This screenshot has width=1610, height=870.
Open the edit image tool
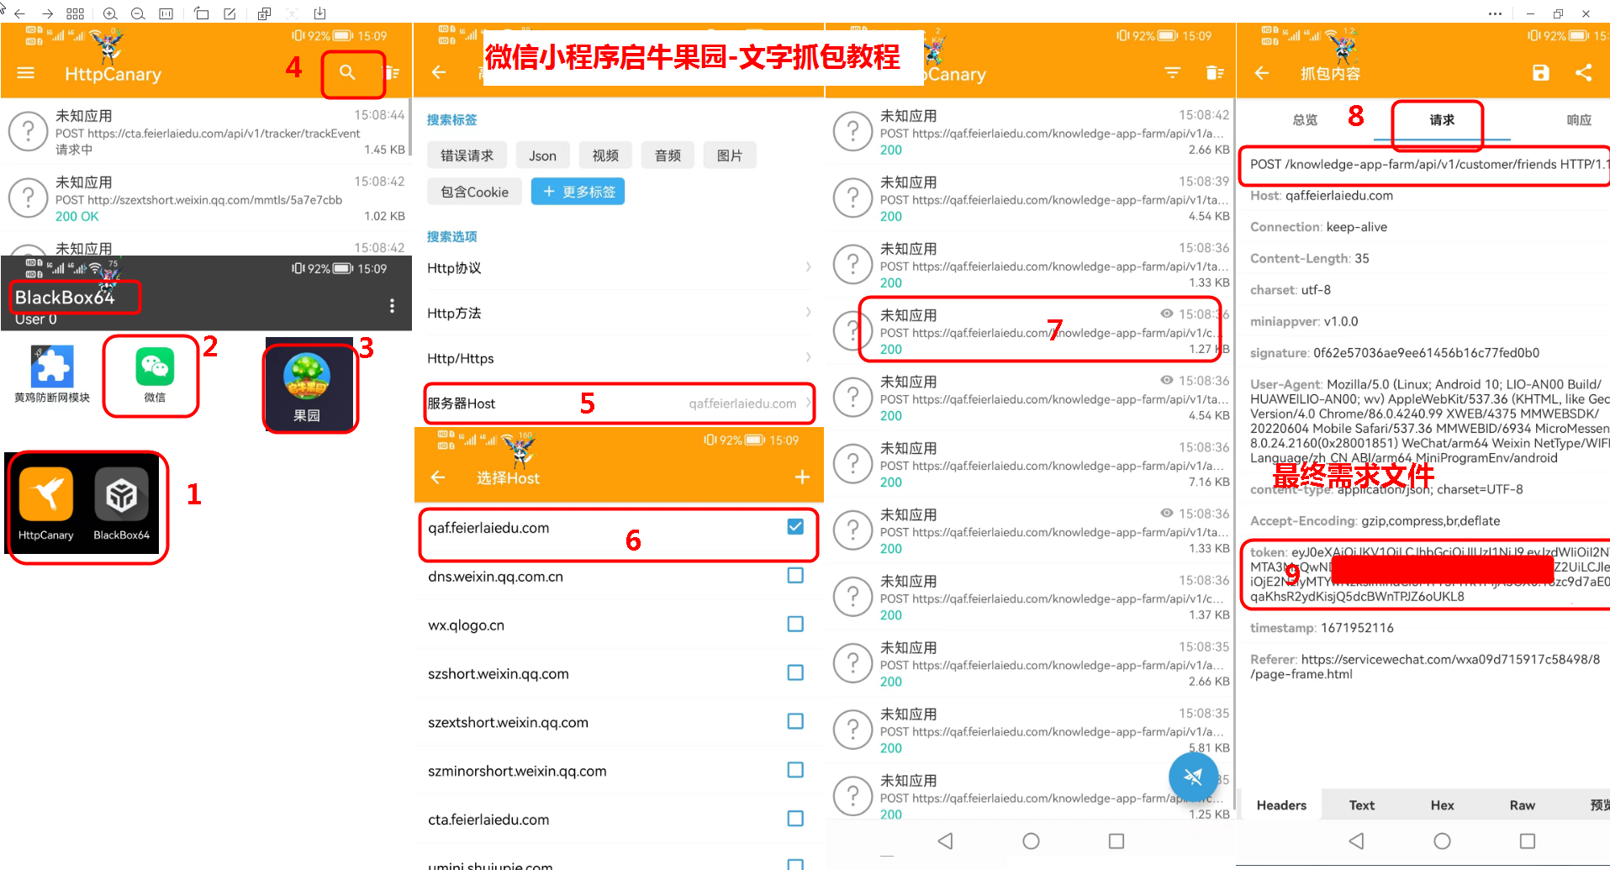click(x=230, y=13)
